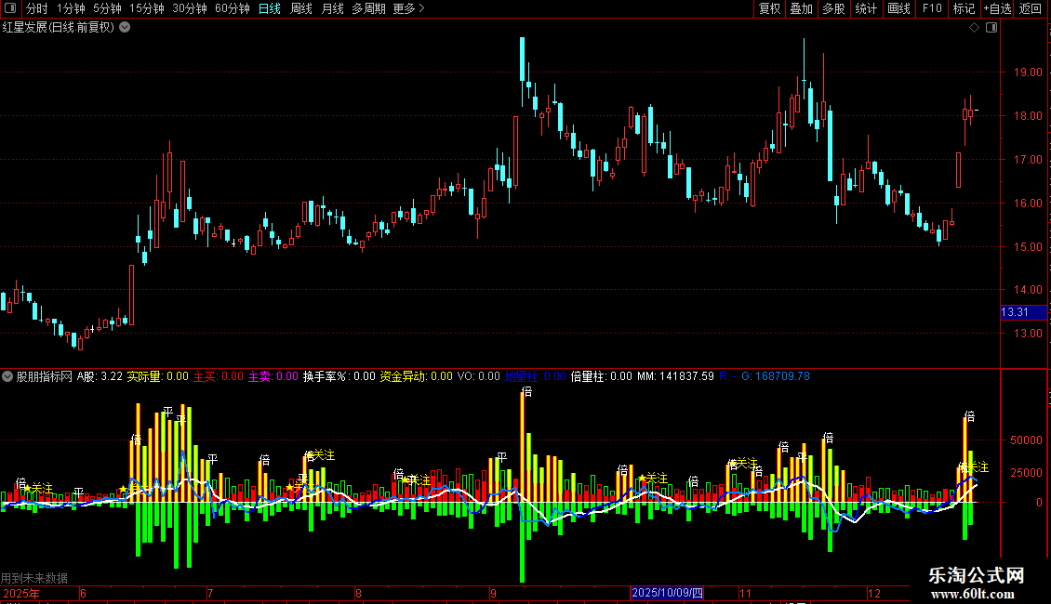Click the 倍量柱: 0.00 readout
Screen dimensions: 1051x604
[x=601, y=376]
